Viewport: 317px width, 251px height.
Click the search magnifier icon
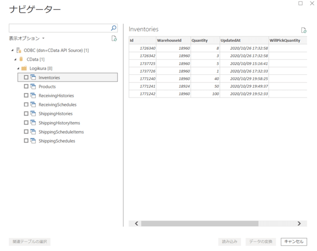tap(114, 28)
